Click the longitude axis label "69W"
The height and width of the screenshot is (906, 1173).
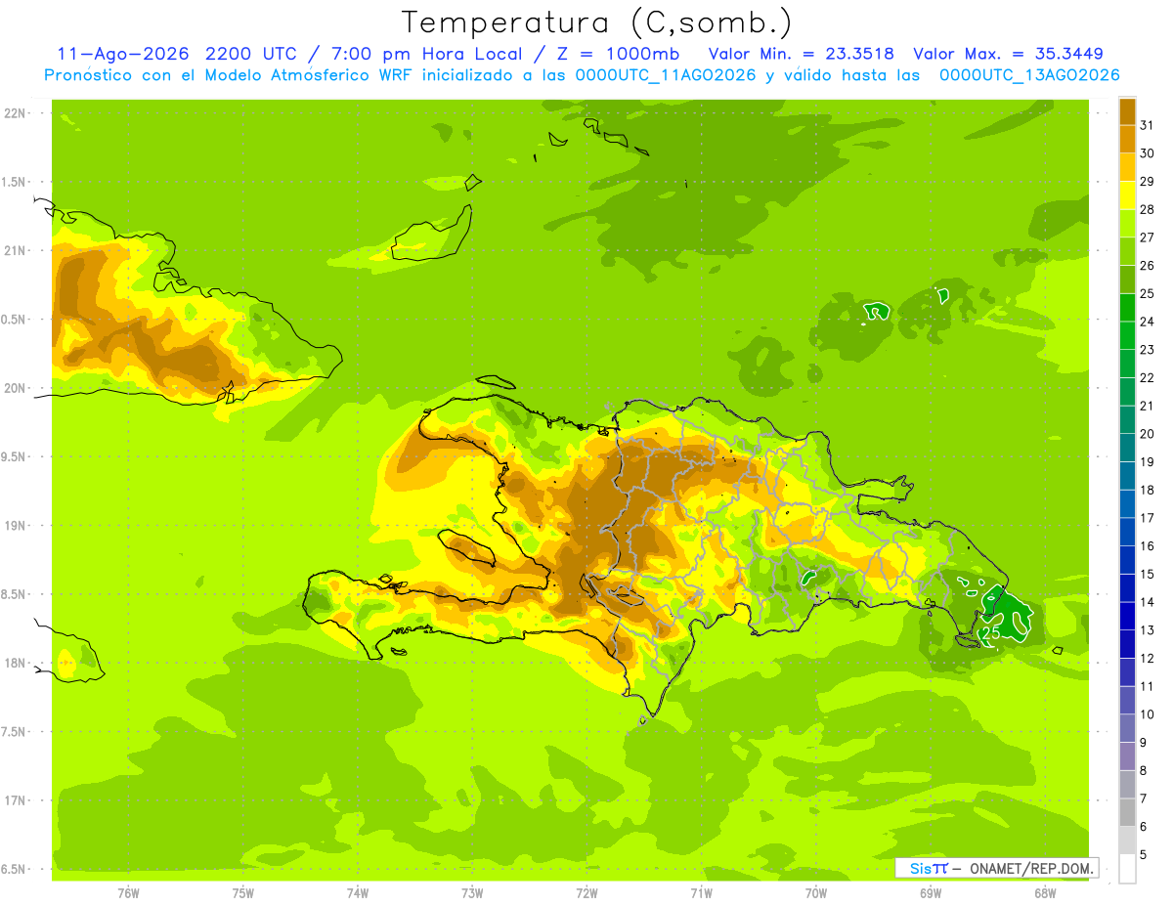pos(931,893)
